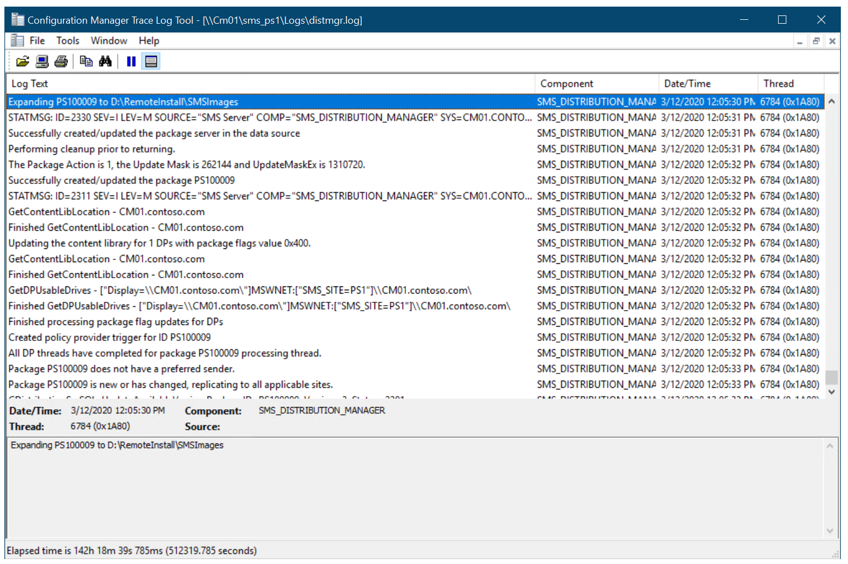Print the log via the printer icon

click(61, 61)
